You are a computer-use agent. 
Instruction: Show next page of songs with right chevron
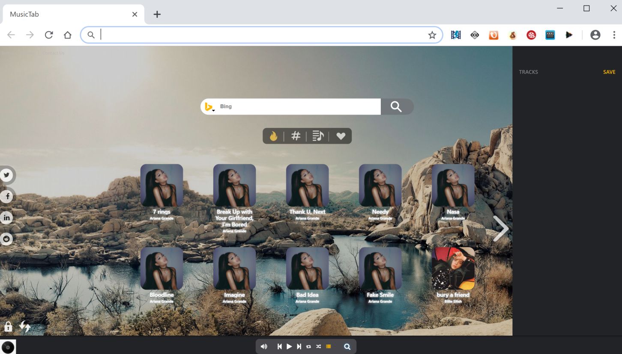(500, 229)
